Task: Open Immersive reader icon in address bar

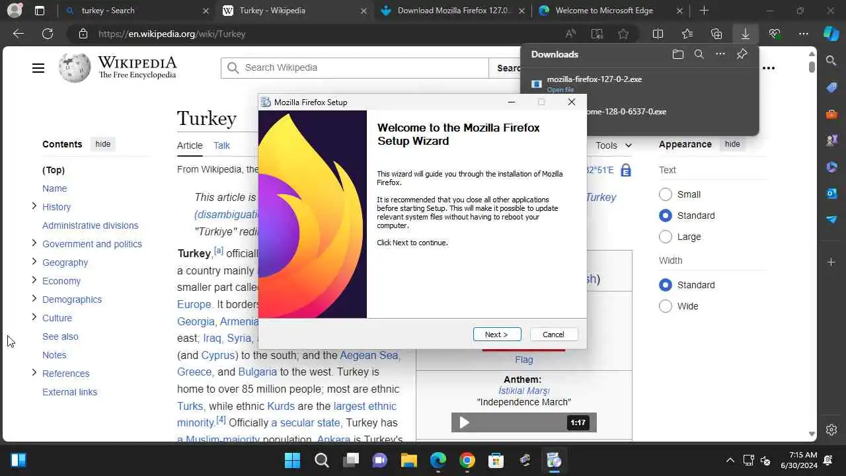Action: [597, 34]
